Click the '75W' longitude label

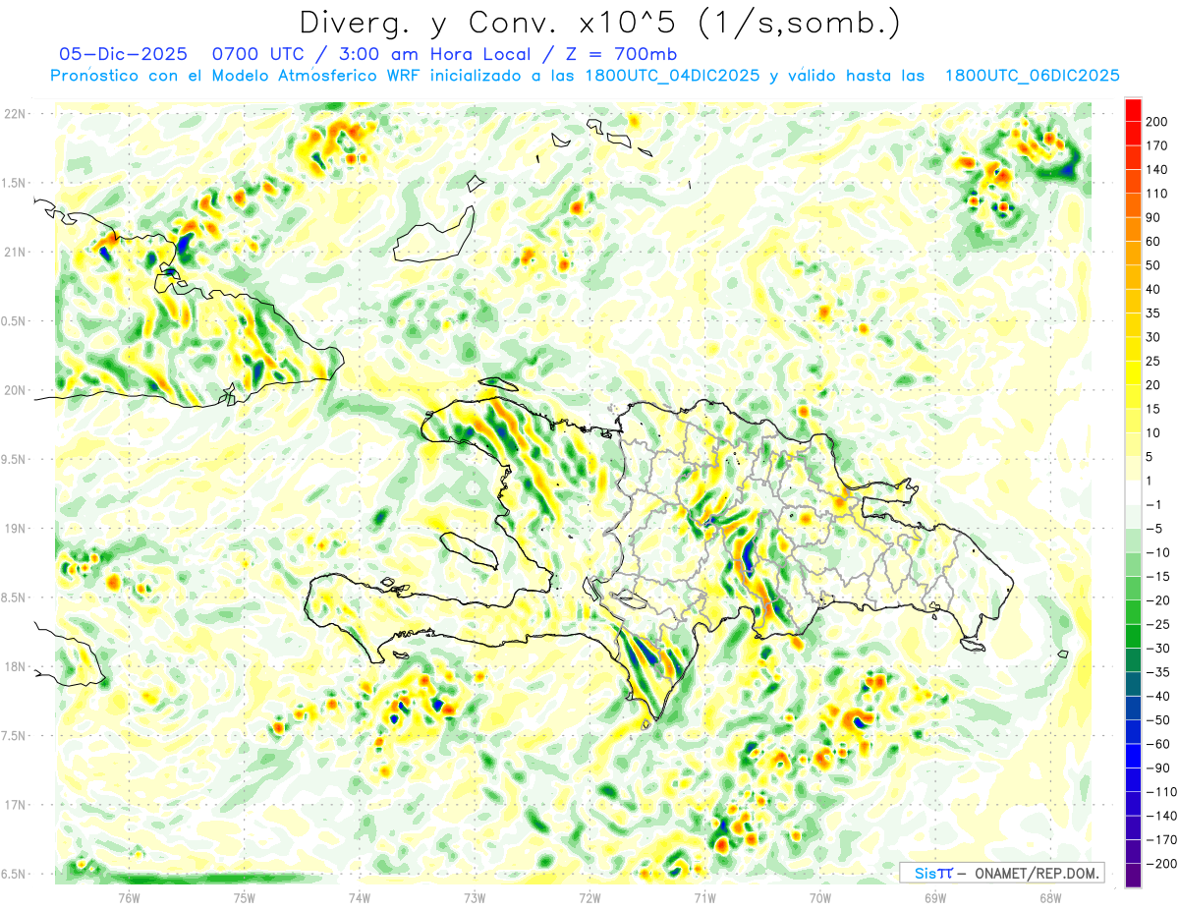[x=245, y=898]
